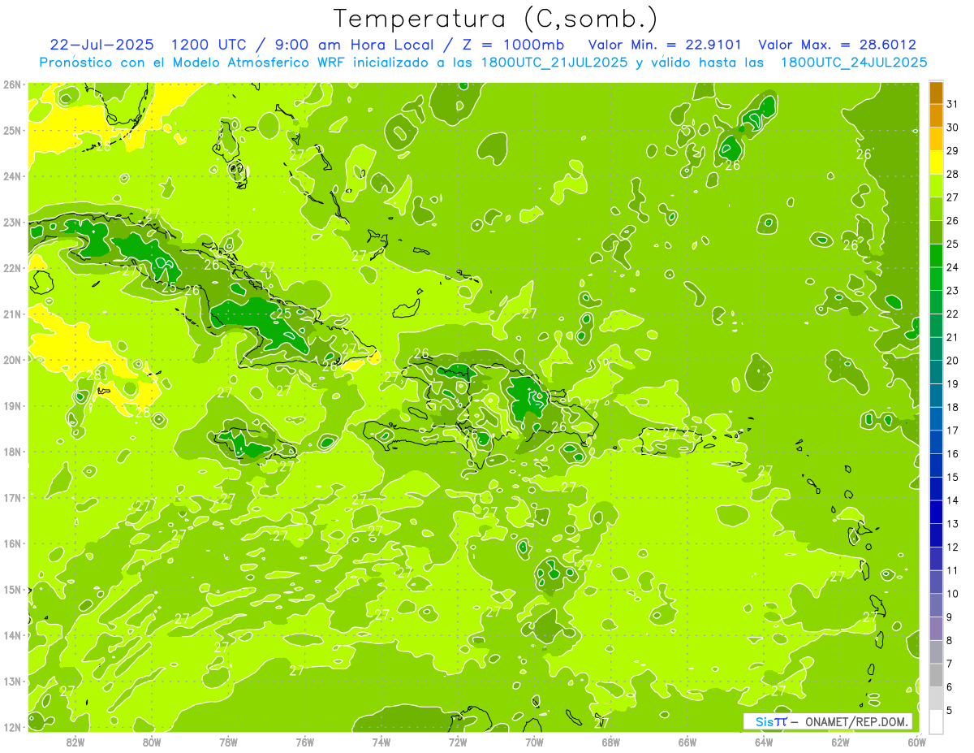Viewport: 974px width, 753px height.
Task: Click the "1800UTC_21JUL2025" initialization time
Action: (553, 62)
